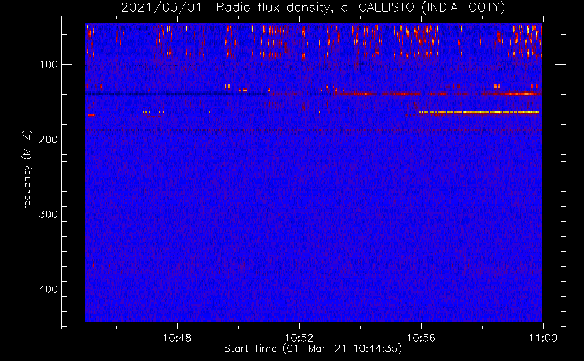The image size is (584, 361).
Task: Click the 11:00 time tick label
Action: 543,338
